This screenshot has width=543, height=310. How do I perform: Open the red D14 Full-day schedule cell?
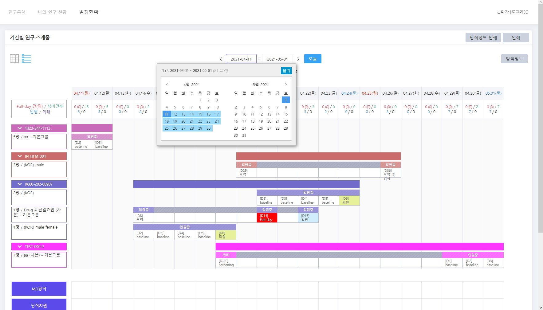pos(267,218)
